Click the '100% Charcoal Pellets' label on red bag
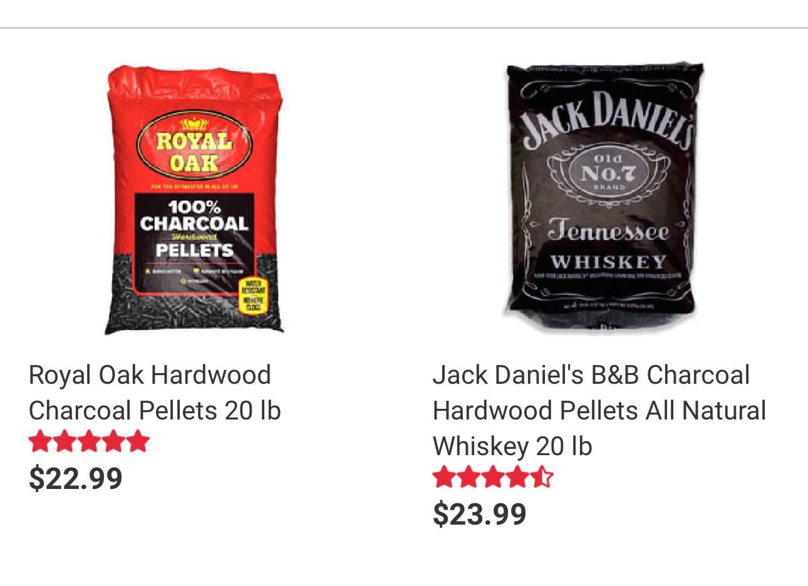808x586 pixels. pos(195,229)
